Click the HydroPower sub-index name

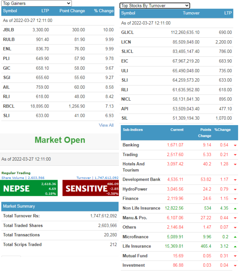click(135, 189)
